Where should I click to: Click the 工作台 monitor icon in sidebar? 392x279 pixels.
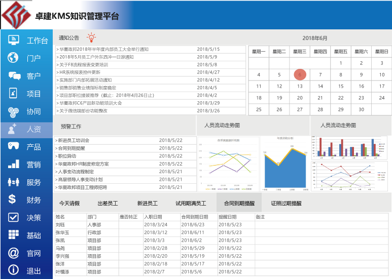14,41
